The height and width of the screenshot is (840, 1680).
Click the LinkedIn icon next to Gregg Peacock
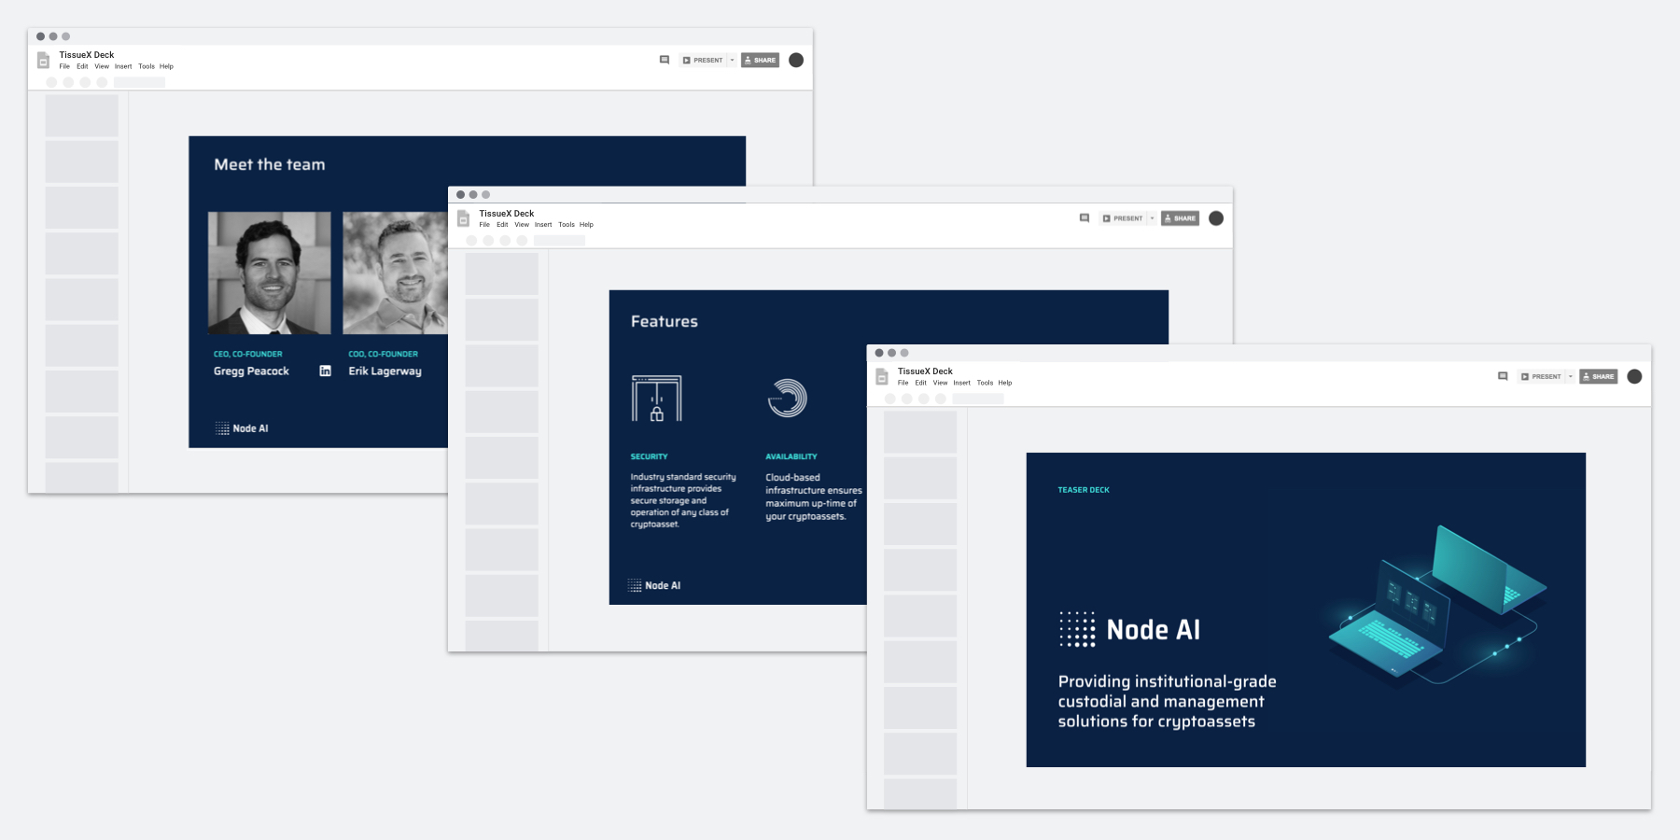326,371
